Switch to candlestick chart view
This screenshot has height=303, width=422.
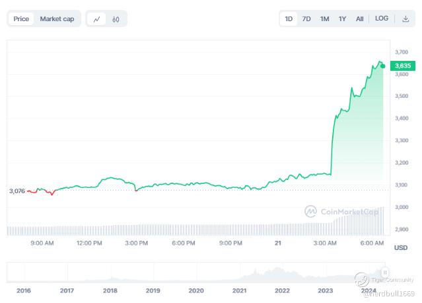pyautogui.click(x=116, y=19)
